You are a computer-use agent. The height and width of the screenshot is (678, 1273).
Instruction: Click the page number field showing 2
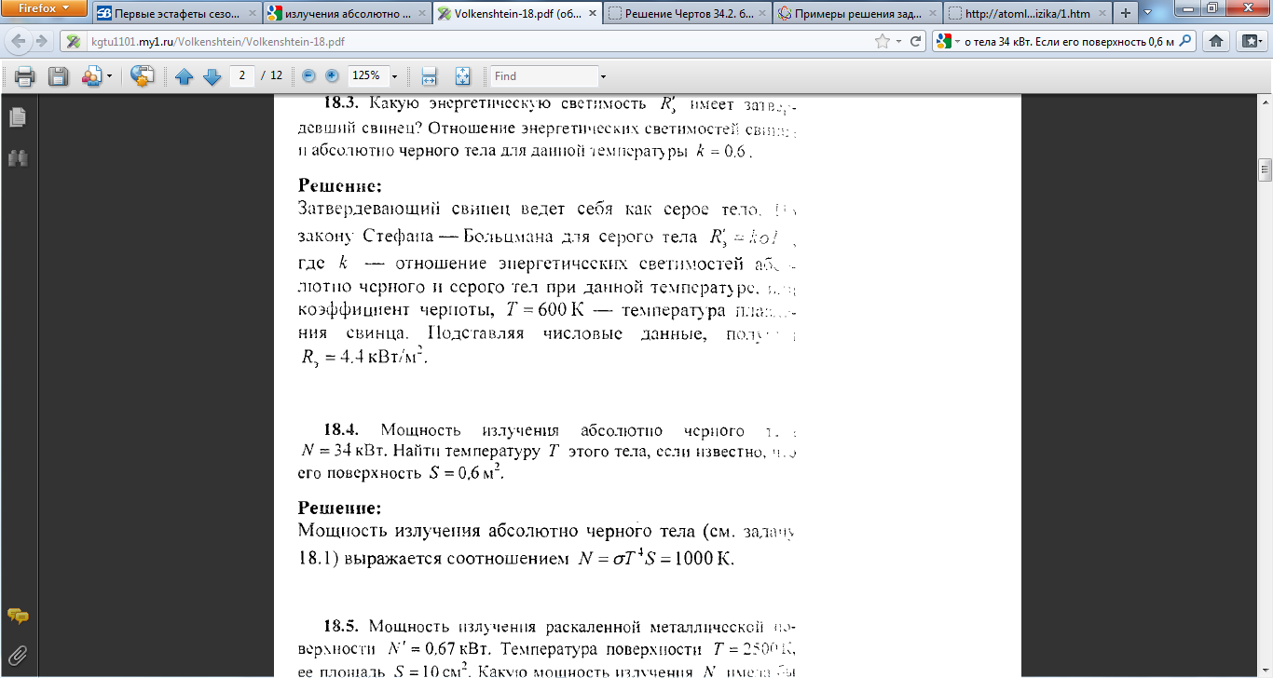[241, 75]
